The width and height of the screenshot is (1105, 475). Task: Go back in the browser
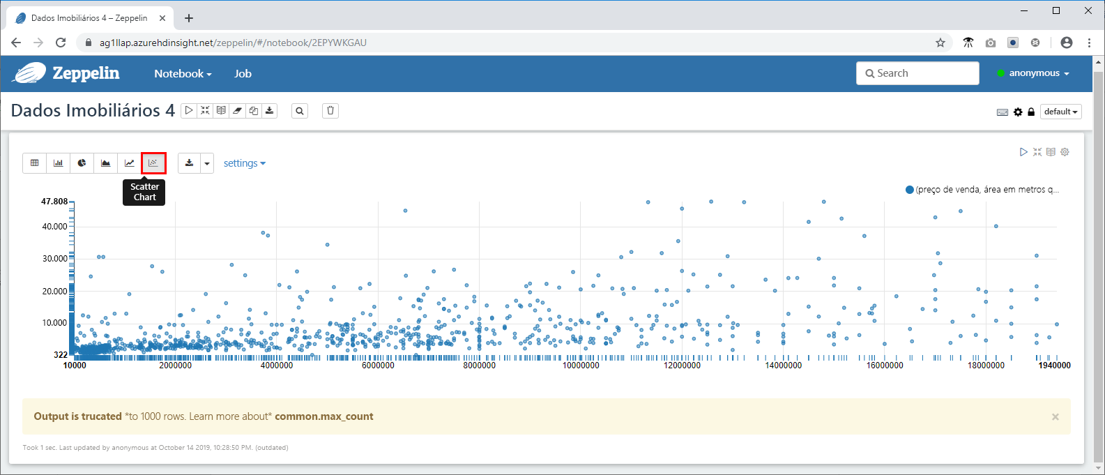point(16,43)
